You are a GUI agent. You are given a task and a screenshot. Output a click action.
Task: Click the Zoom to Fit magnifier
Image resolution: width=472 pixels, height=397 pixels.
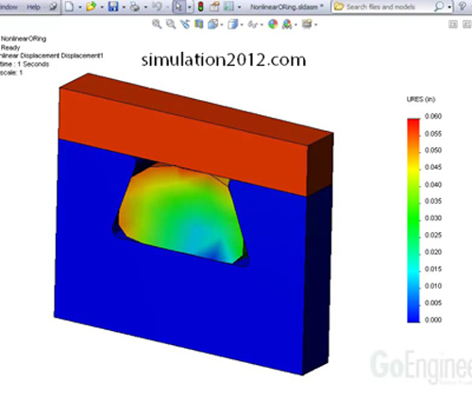(x=157, y=24)
